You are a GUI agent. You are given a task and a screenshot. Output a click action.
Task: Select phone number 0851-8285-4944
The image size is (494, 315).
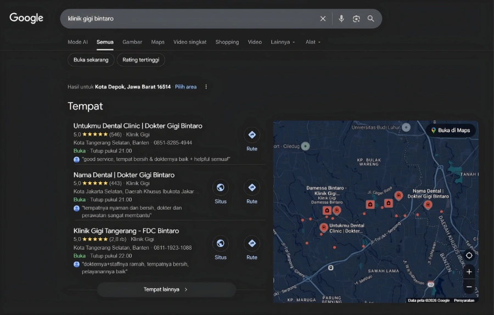tap(173, 143)
